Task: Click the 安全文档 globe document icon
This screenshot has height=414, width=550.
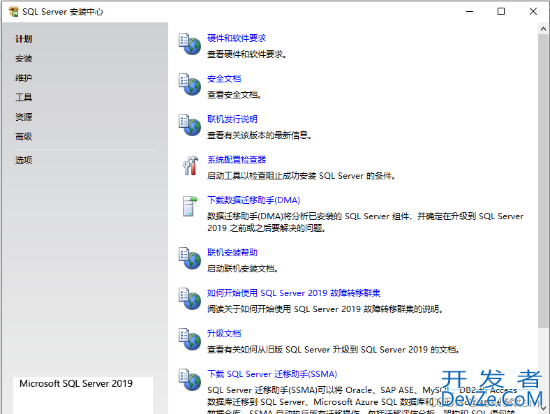Action: click(x=190, y=84)
